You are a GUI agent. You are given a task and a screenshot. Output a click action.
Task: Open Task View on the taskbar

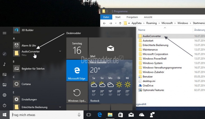click(89, 115)
